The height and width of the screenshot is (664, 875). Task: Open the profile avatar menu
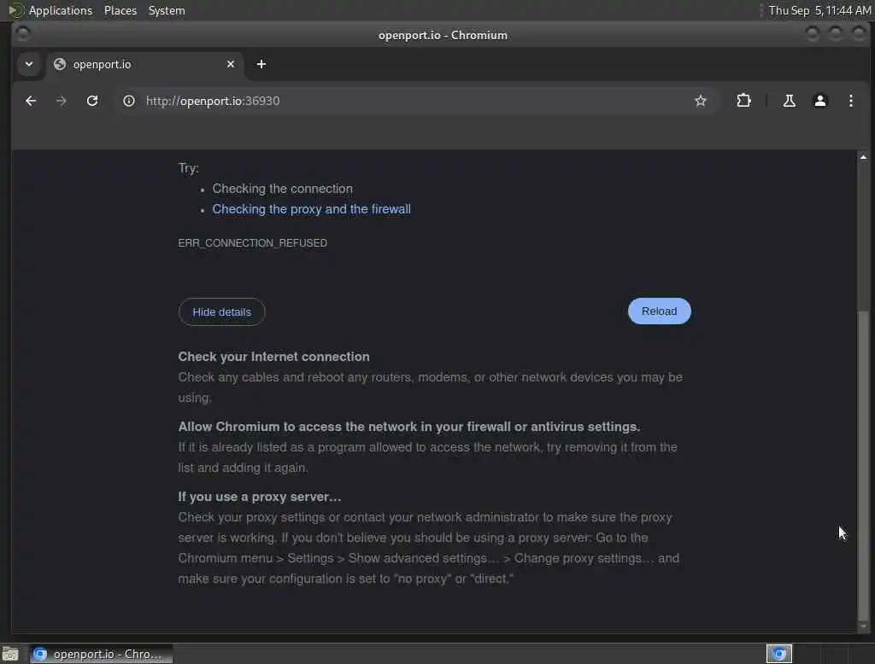(819, 101)
